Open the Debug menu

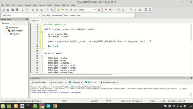[42, 5]
